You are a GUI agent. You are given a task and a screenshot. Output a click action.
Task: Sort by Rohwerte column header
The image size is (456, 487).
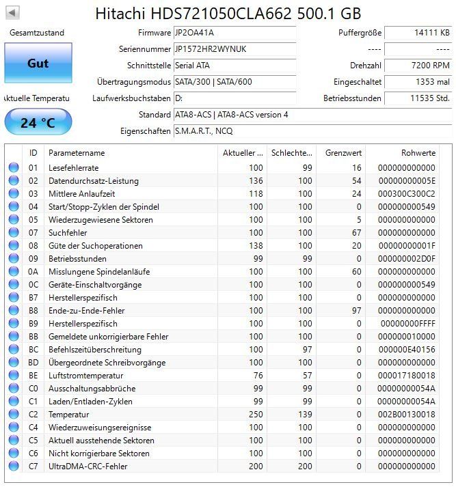pyautogui.click(x=403, y=153)
